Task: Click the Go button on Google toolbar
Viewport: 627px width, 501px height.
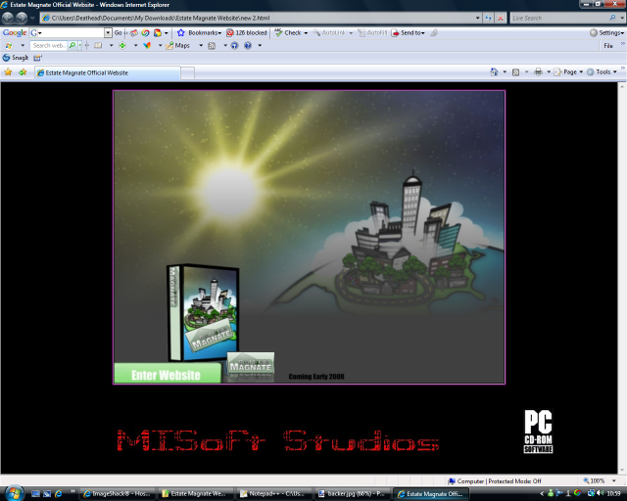Action: [x=118, y=32]
